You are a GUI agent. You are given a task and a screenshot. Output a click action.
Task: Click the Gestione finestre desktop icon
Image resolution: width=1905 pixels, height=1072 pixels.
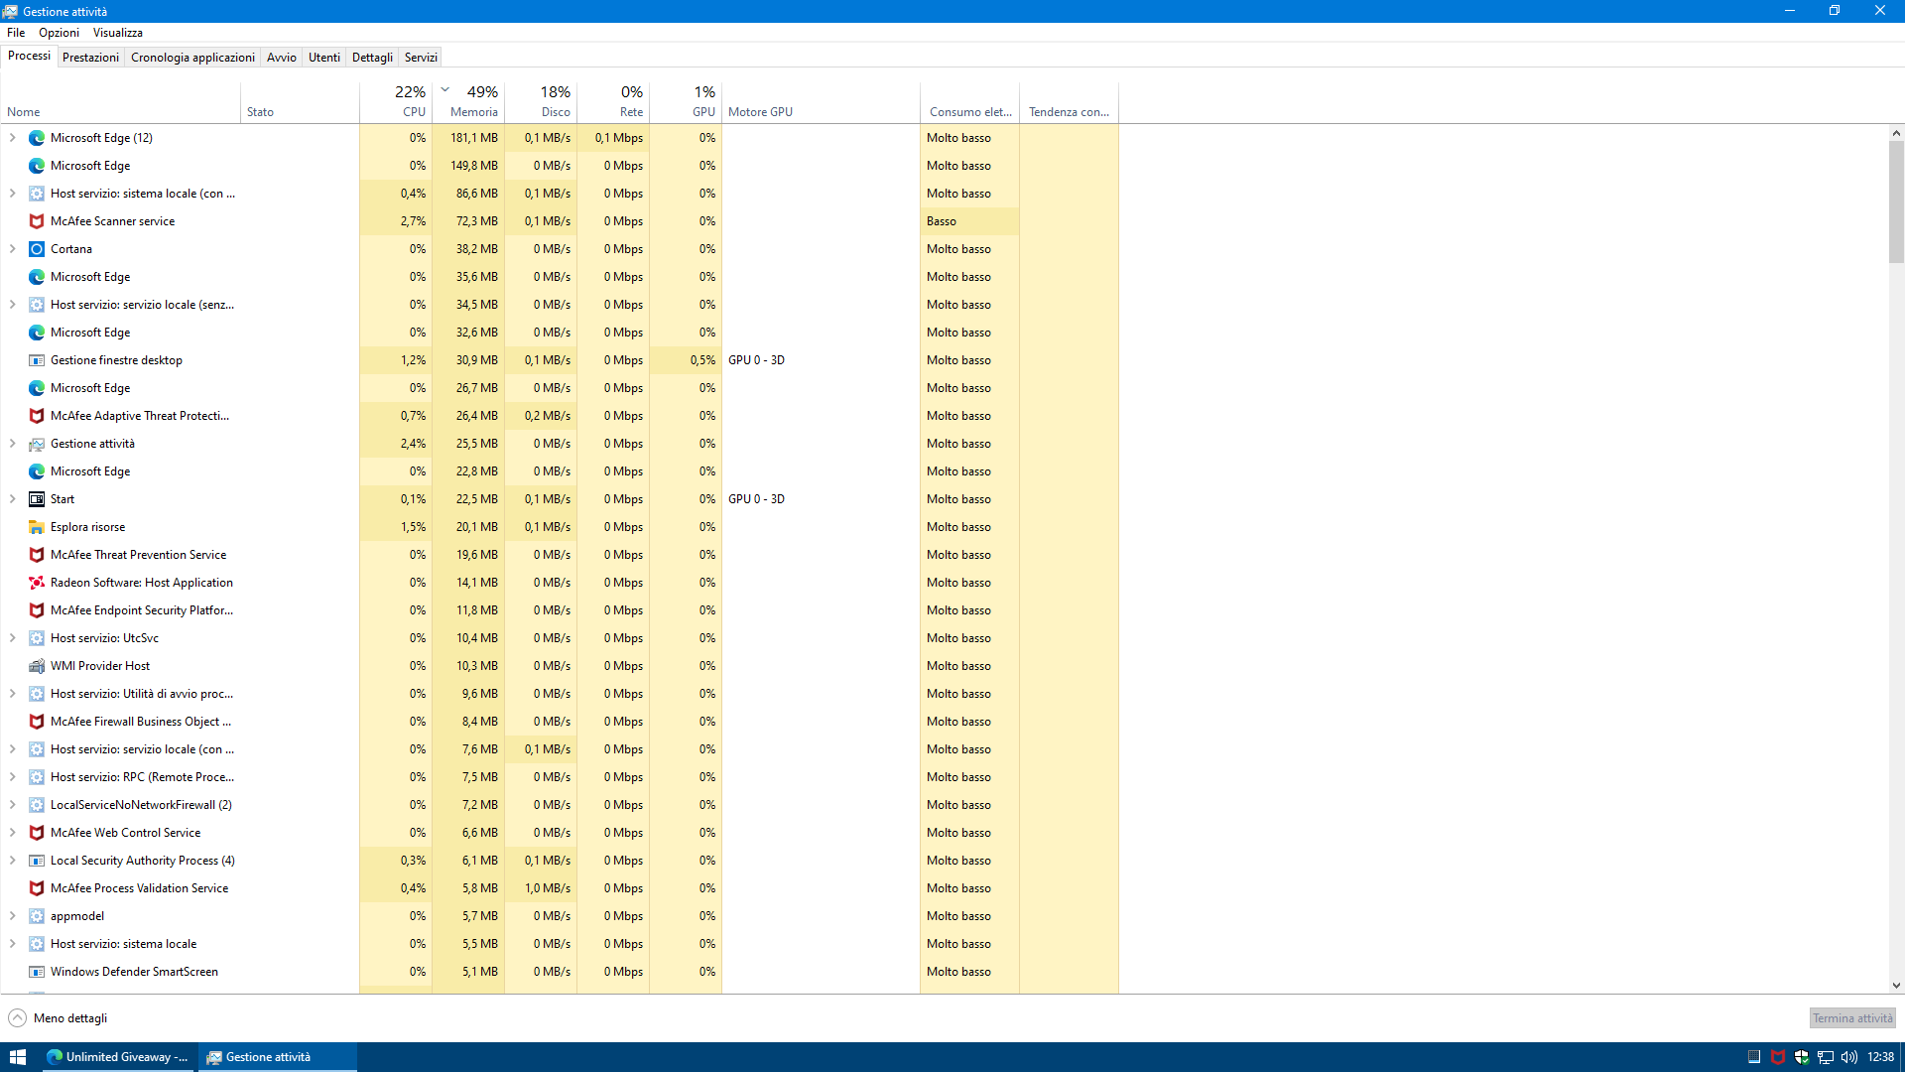[x=37, y=360]
